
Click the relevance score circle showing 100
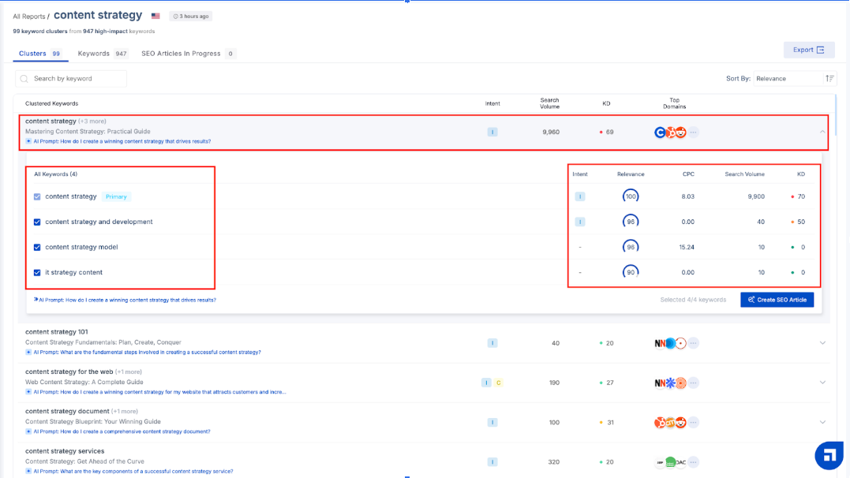point(631,196)
